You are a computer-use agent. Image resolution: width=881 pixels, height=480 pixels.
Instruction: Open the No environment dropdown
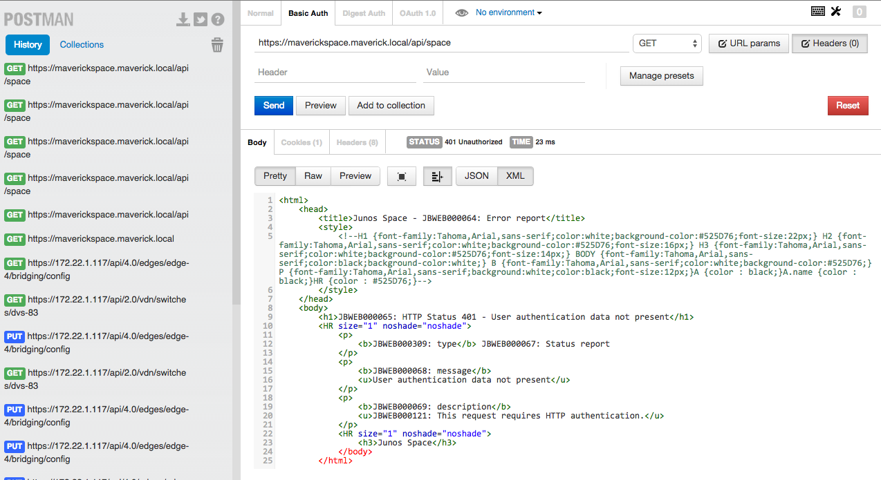tap(509, 12)
